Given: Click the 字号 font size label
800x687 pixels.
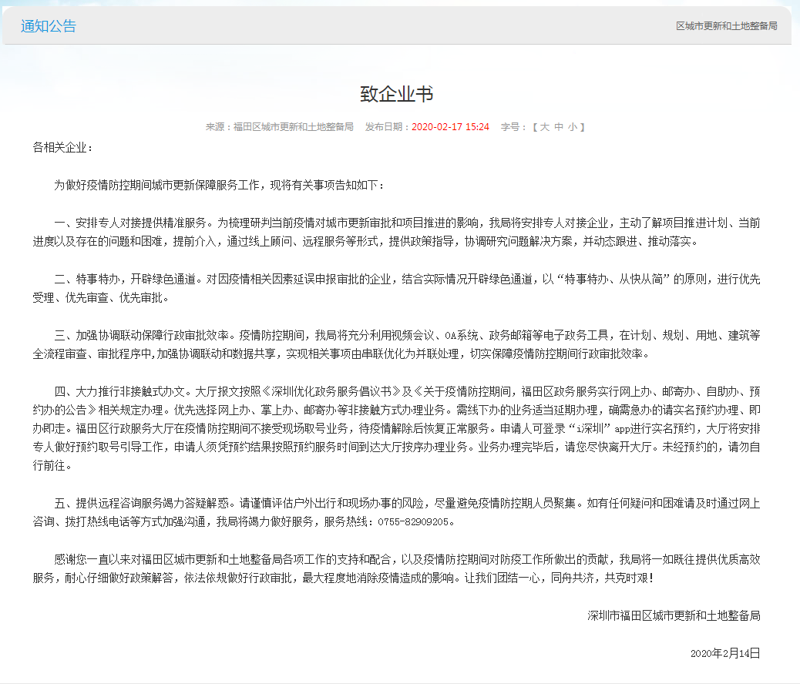Looking at the screenshot, I should point(511,127).
